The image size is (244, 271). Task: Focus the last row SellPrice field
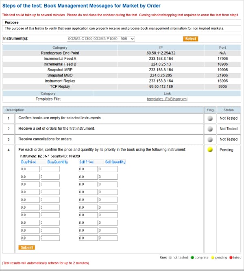(88, 238)
